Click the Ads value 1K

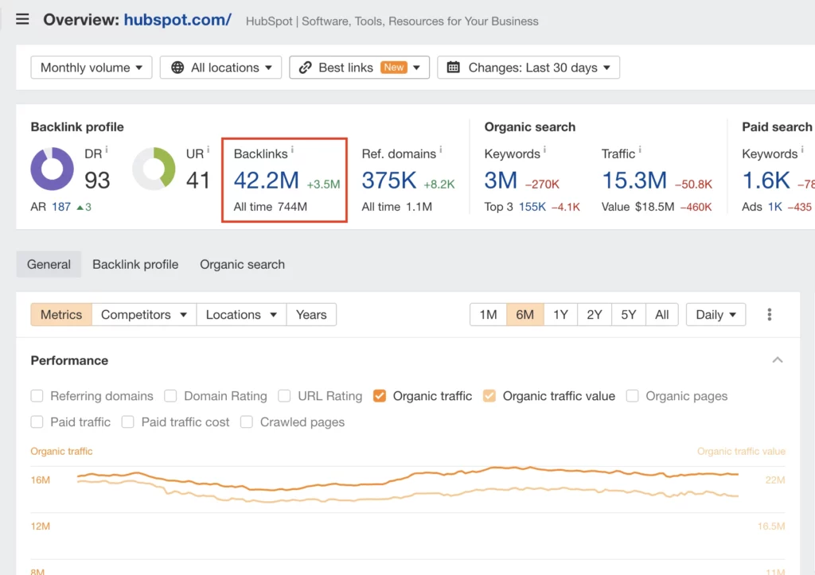(x=775, y=207)
